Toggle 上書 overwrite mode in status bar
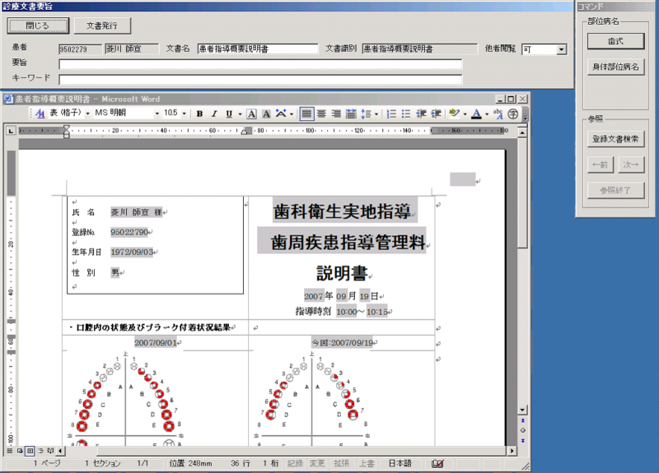The width and height of the screenshot is (659, 473). click(367, 464)
